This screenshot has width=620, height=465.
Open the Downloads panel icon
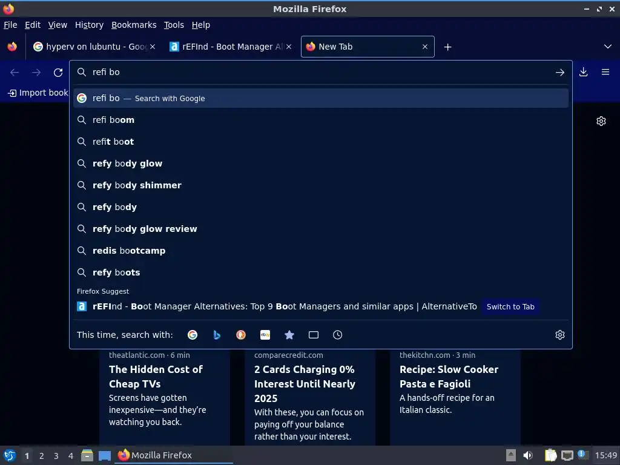583,72
